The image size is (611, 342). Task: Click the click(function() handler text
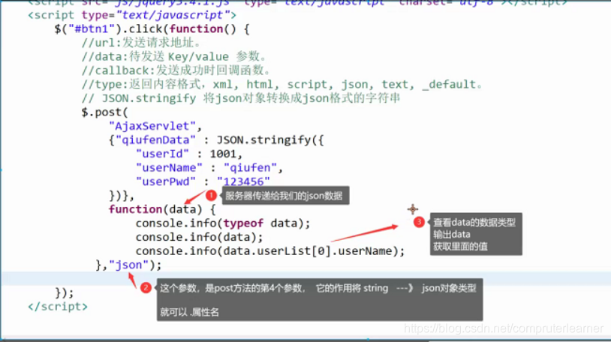[x=182, y=29]
